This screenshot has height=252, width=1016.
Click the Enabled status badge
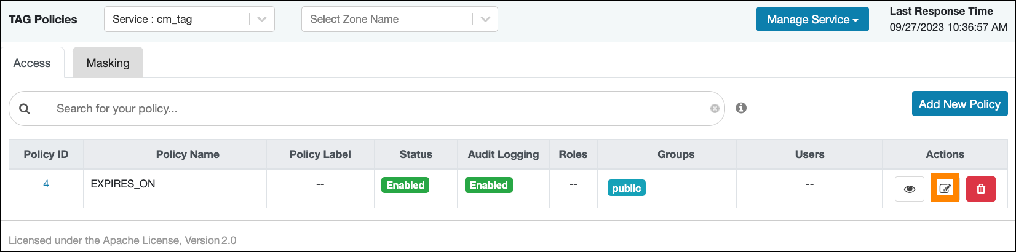(405, 185)
